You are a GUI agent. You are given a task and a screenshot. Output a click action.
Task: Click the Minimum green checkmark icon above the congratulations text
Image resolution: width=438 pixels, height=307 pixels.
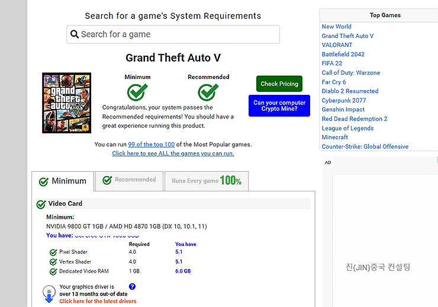tap(137, 92)
